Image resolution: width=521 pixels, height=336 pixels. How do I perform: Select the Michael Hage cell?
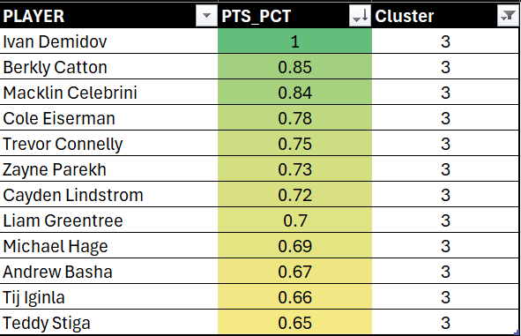point(108,246)
